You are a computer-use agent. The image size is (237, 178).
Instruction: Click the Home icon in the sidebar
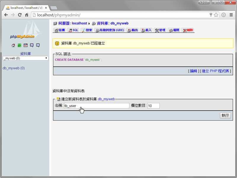(x=13, y=45)
